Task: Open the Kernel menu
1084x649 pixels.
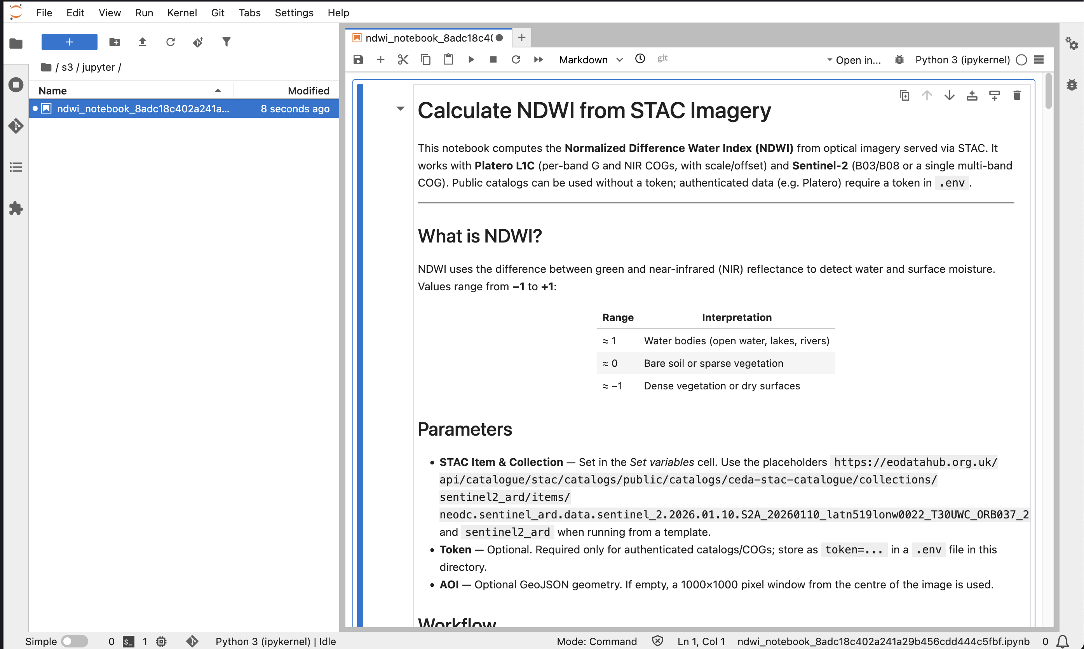Action: tap(182, 13)
